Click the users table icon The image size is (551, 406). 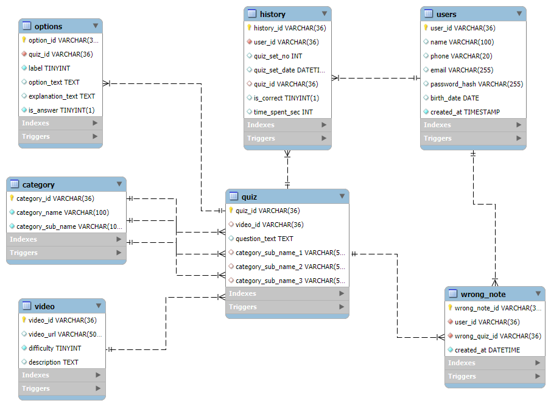429,14
